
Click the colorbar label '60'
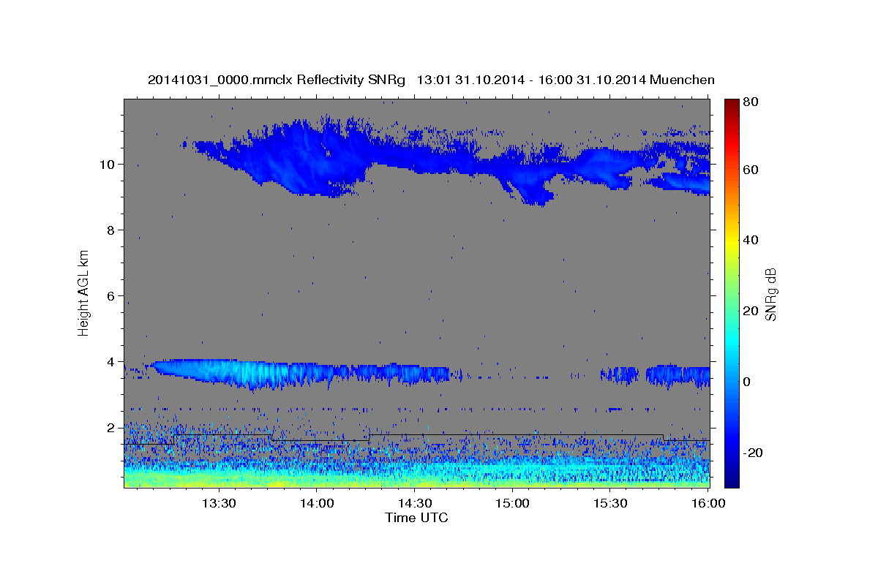tap(751, 170)
